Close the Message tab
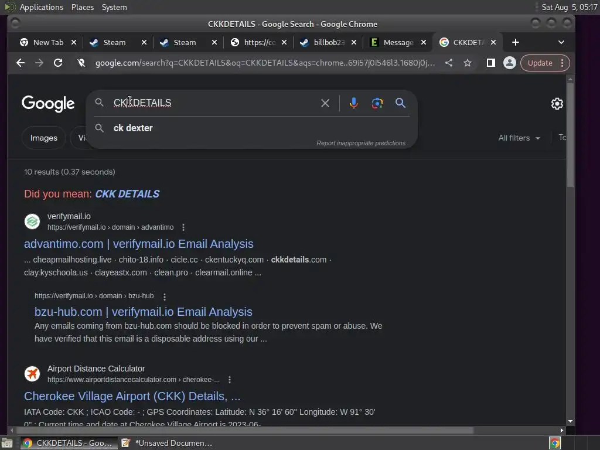 pos(424,42)
